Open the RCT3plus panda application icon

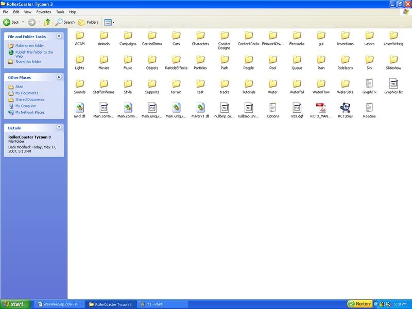(x=345, y=108)
